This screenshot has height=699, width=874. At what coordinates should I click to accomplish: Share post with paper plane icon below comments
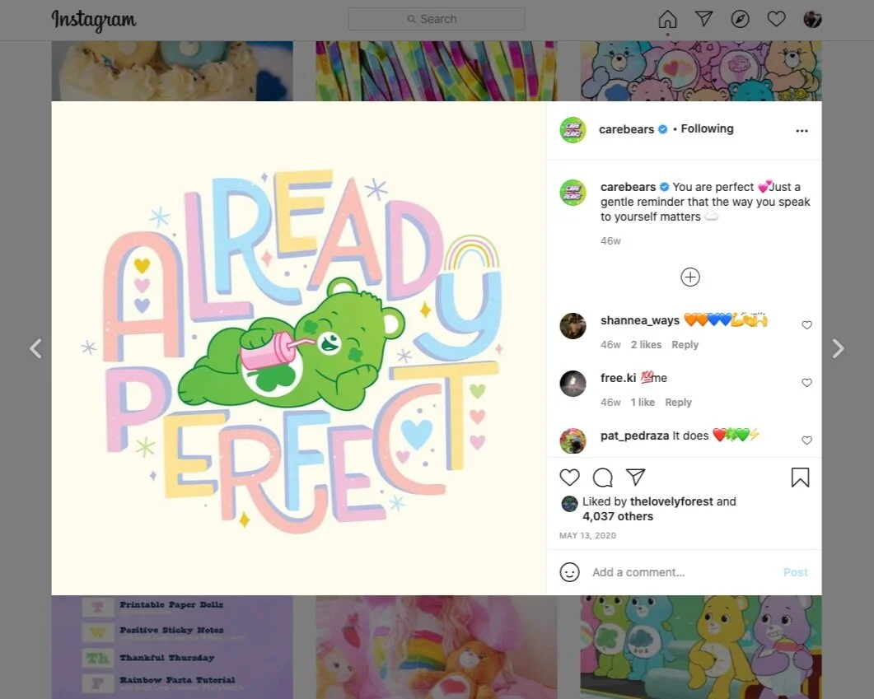[x=635, y=477]
